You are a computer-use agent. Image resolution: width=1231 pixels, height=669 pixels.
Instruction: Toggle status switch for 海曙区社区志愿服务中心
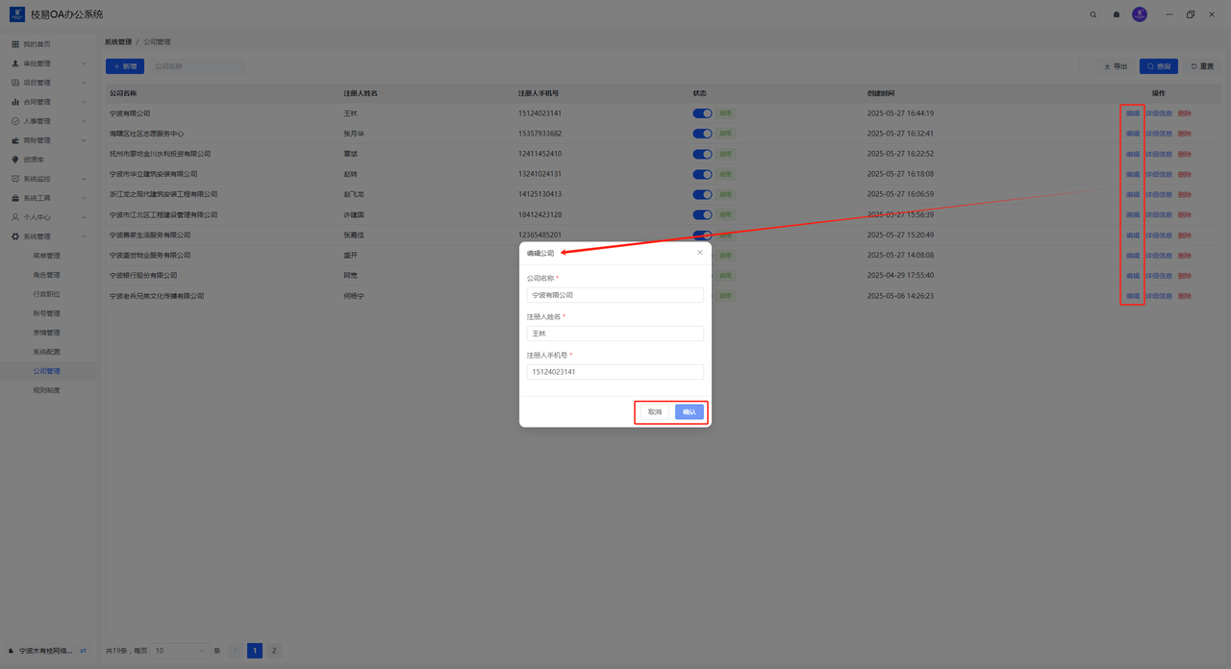point(702,134)
